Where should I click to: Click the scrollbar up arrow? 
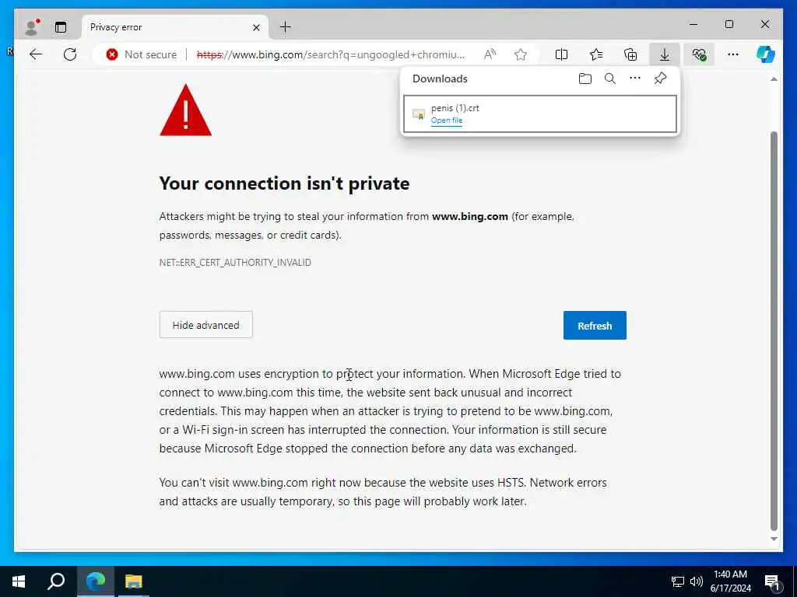[x=774, y=79]
